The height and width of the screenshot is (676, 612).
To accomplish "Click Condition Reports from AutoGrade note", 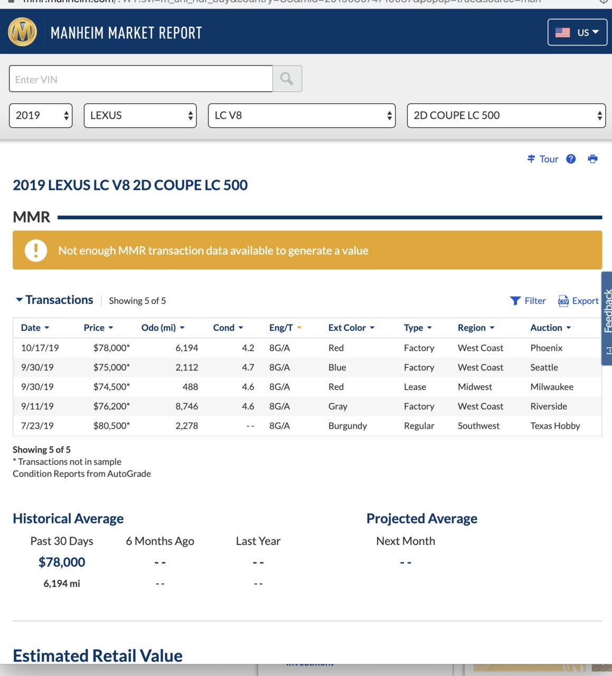I will tap(82, 474).
